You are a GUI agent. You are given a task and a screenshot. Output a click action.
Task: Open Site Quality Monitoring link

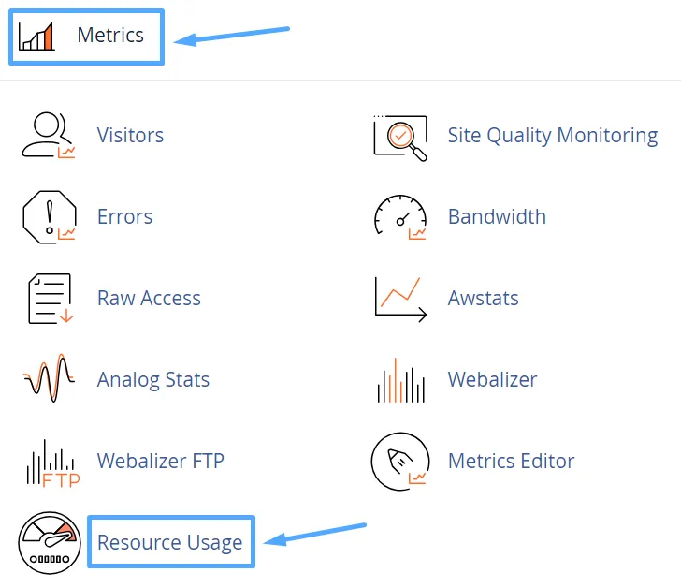tap(553, 136)
